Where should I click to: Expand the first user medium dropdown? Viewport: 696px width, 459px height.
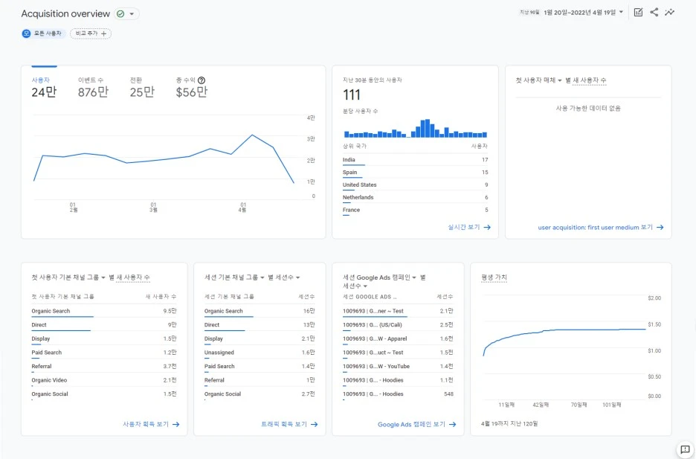point(560,80)
